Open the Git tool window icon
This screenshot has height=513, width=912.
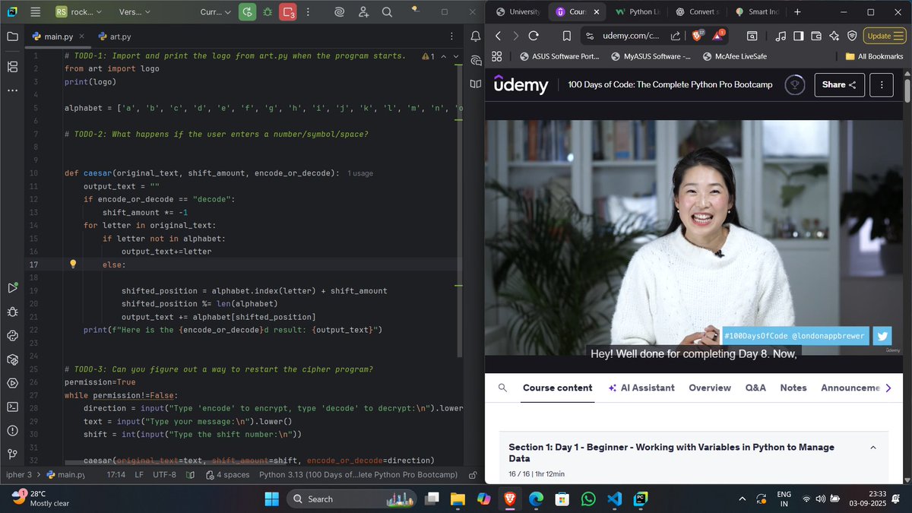point(12,454)
